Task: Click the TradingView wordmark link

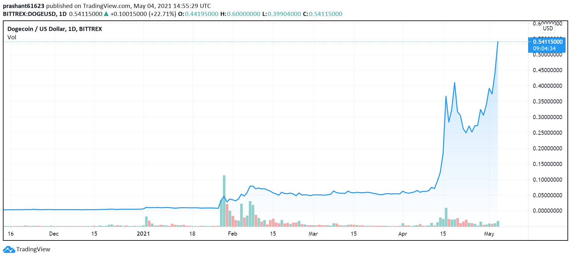Action: [x=33, y=249]
